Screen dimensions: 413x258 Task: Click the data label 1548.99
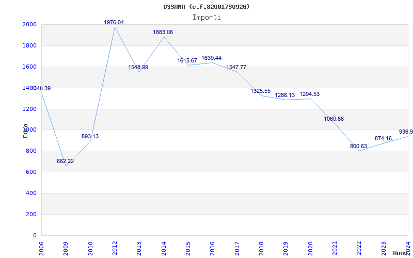[x=138, y=67]
